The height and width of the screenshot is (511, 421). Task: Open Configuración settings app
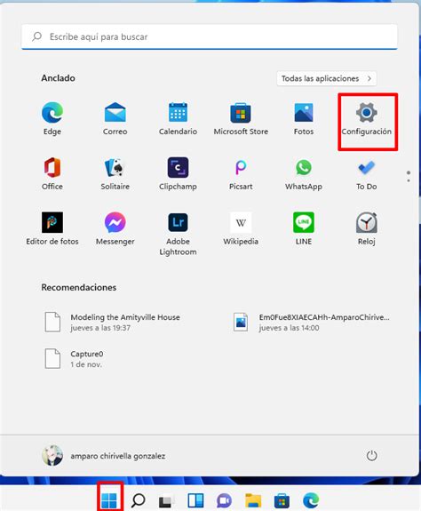coord(367,119)
